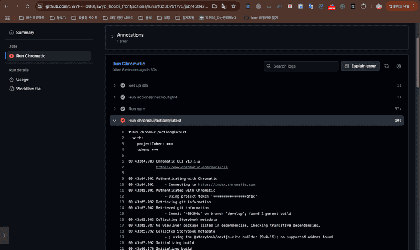Click the red failed icon next to Run Chromatic job
420x250 pixels.
tap(12, 56)
